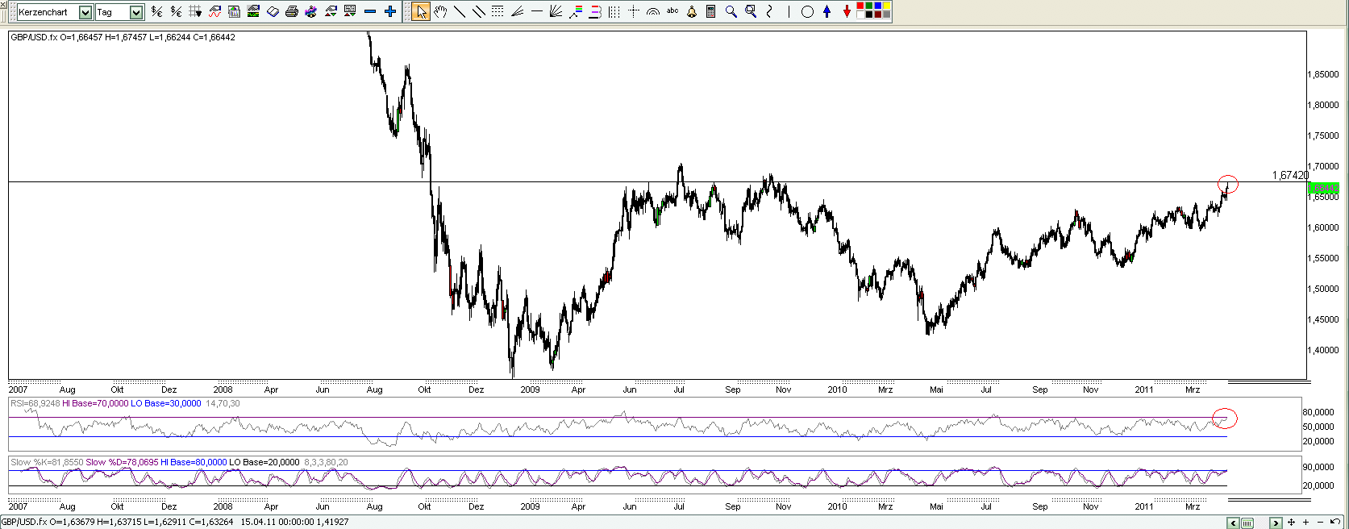Place a blue up arrow marker
1349x529 pixels.
(x=826, y=11)
